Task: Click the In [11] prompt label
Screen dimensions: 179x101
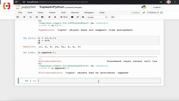Action: point(30,38)
